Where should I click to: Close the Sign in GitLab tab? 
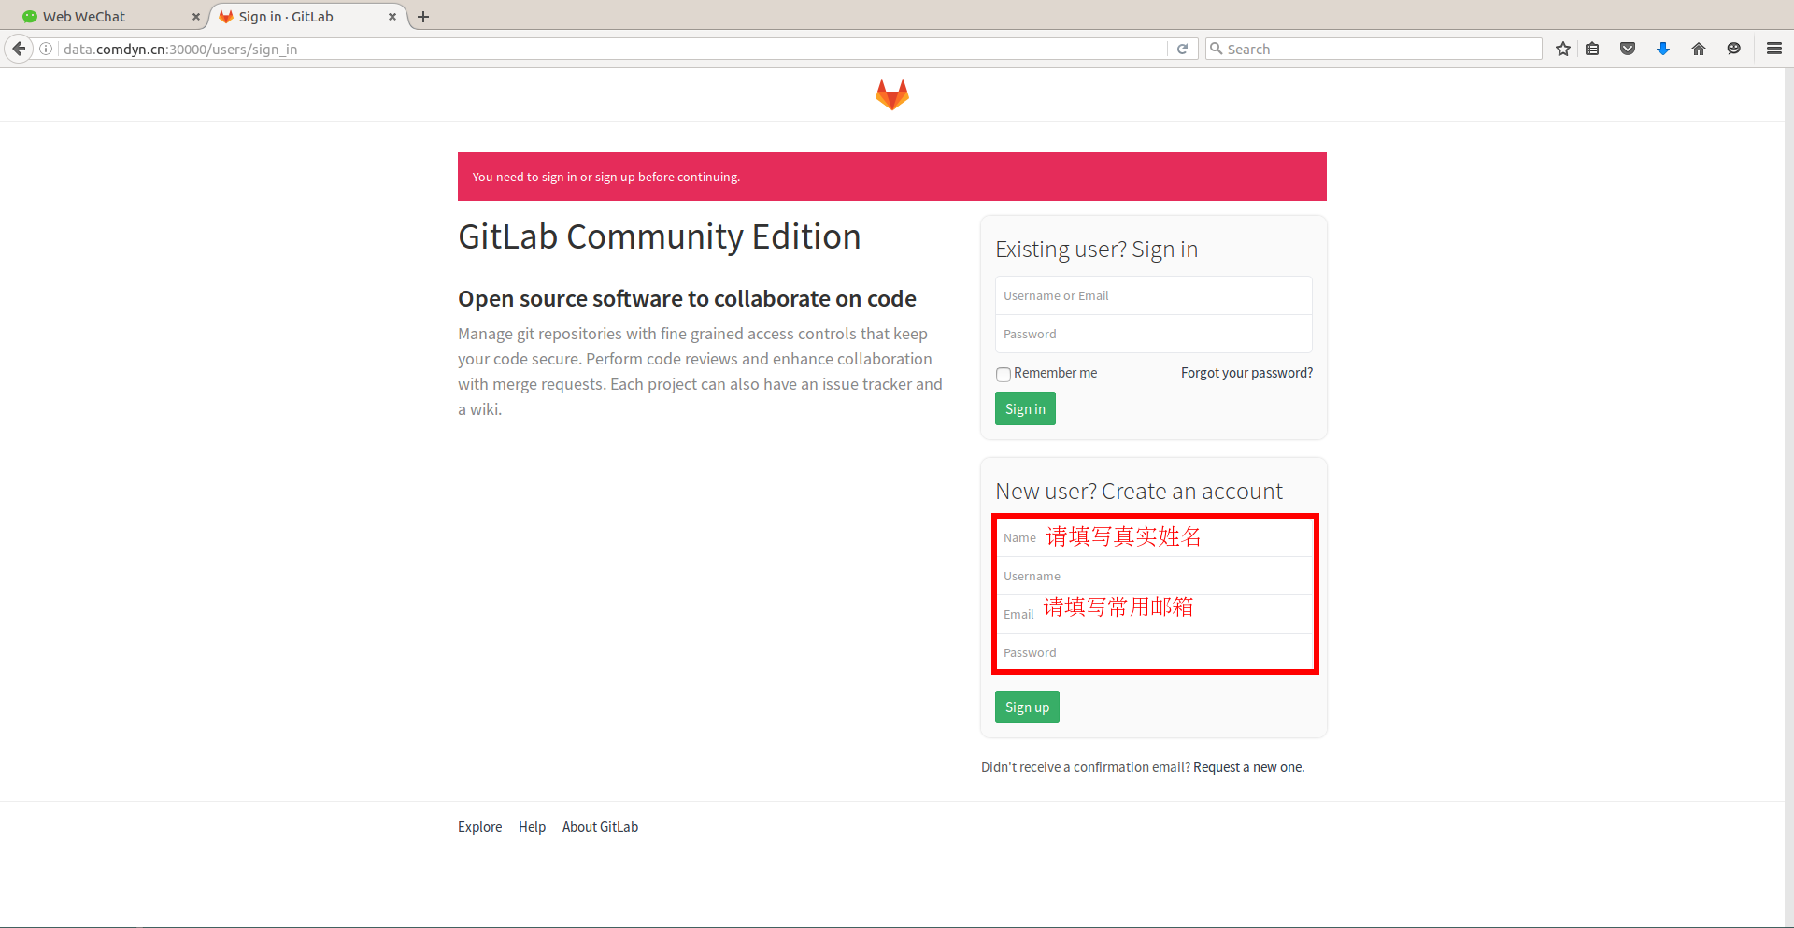tap(392, 17)
